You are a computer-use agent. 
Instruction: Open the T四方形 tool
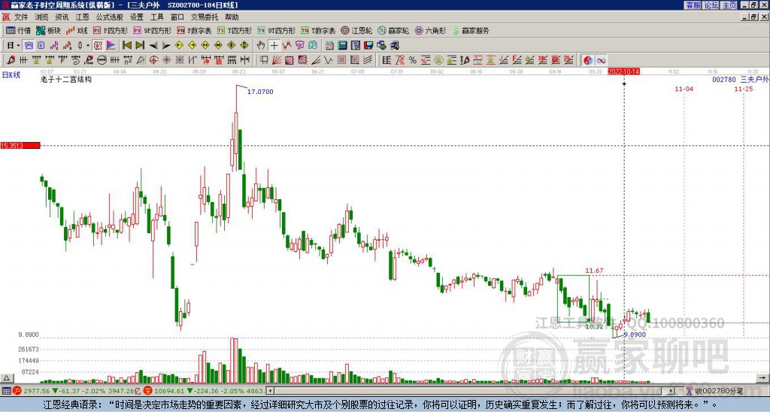[x=235, y=30]
